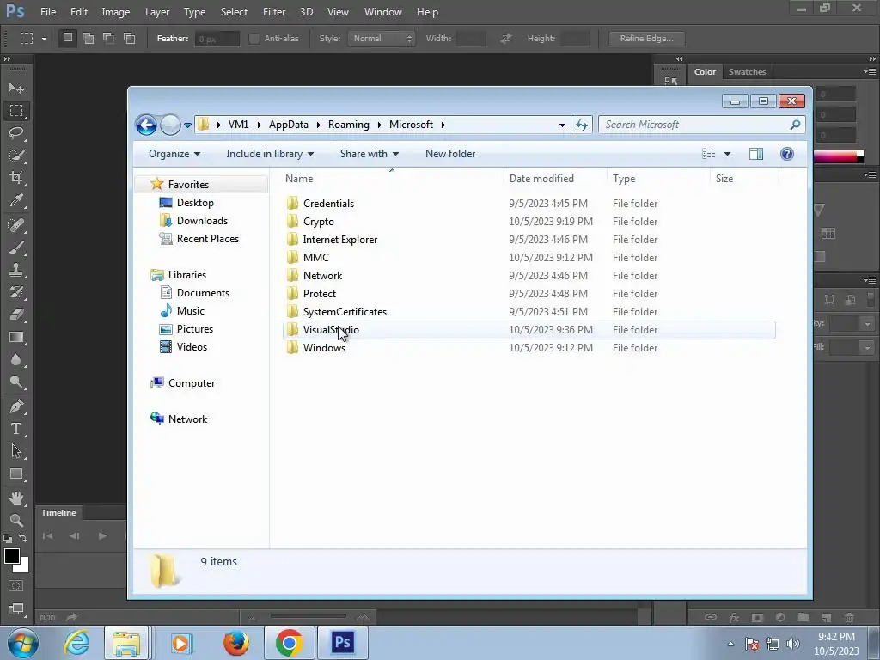880x660 pixels.
Task: Reset default foreground and background colors
Action: (8, 539)
